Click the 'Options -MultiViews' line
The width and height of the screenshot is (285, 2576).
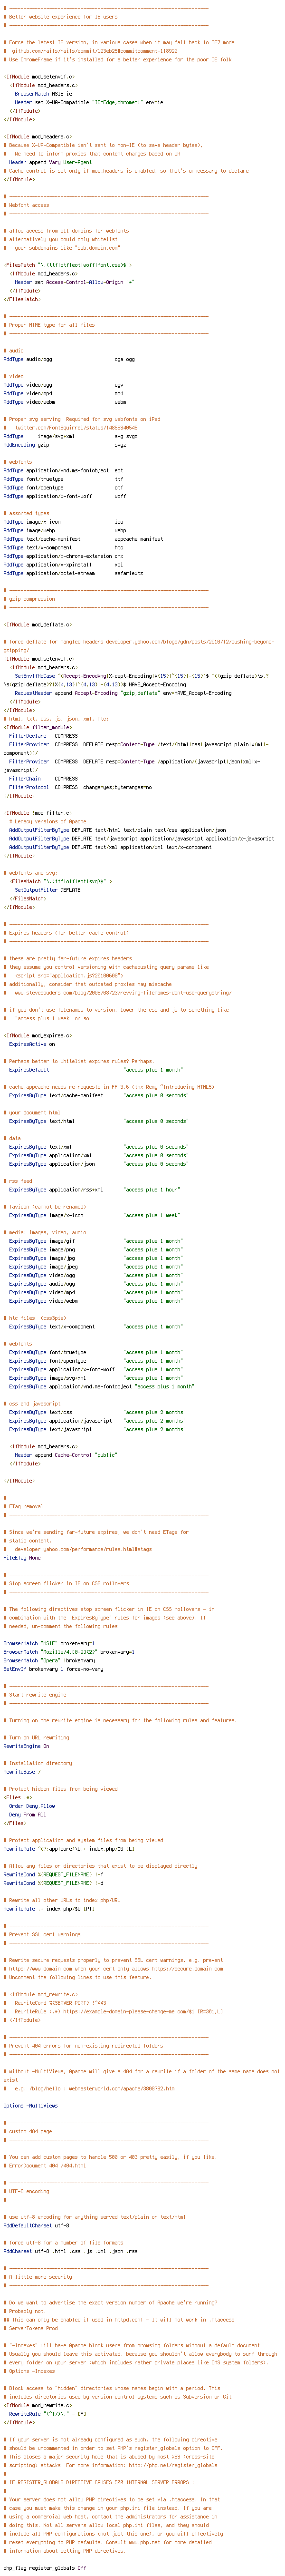click(x=30, y=2105)
